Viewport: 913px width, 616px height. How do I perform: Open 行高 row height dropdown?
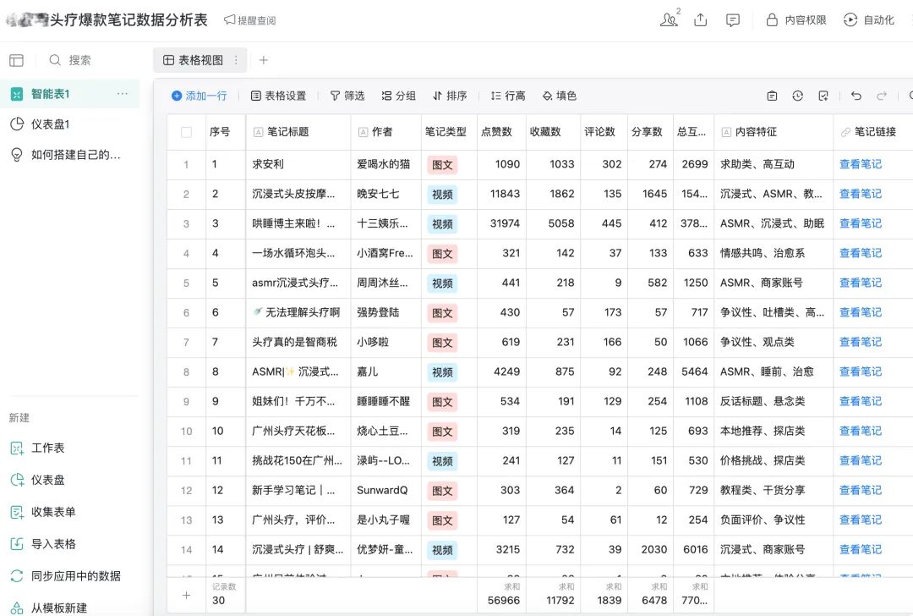(x=508, y=96)
